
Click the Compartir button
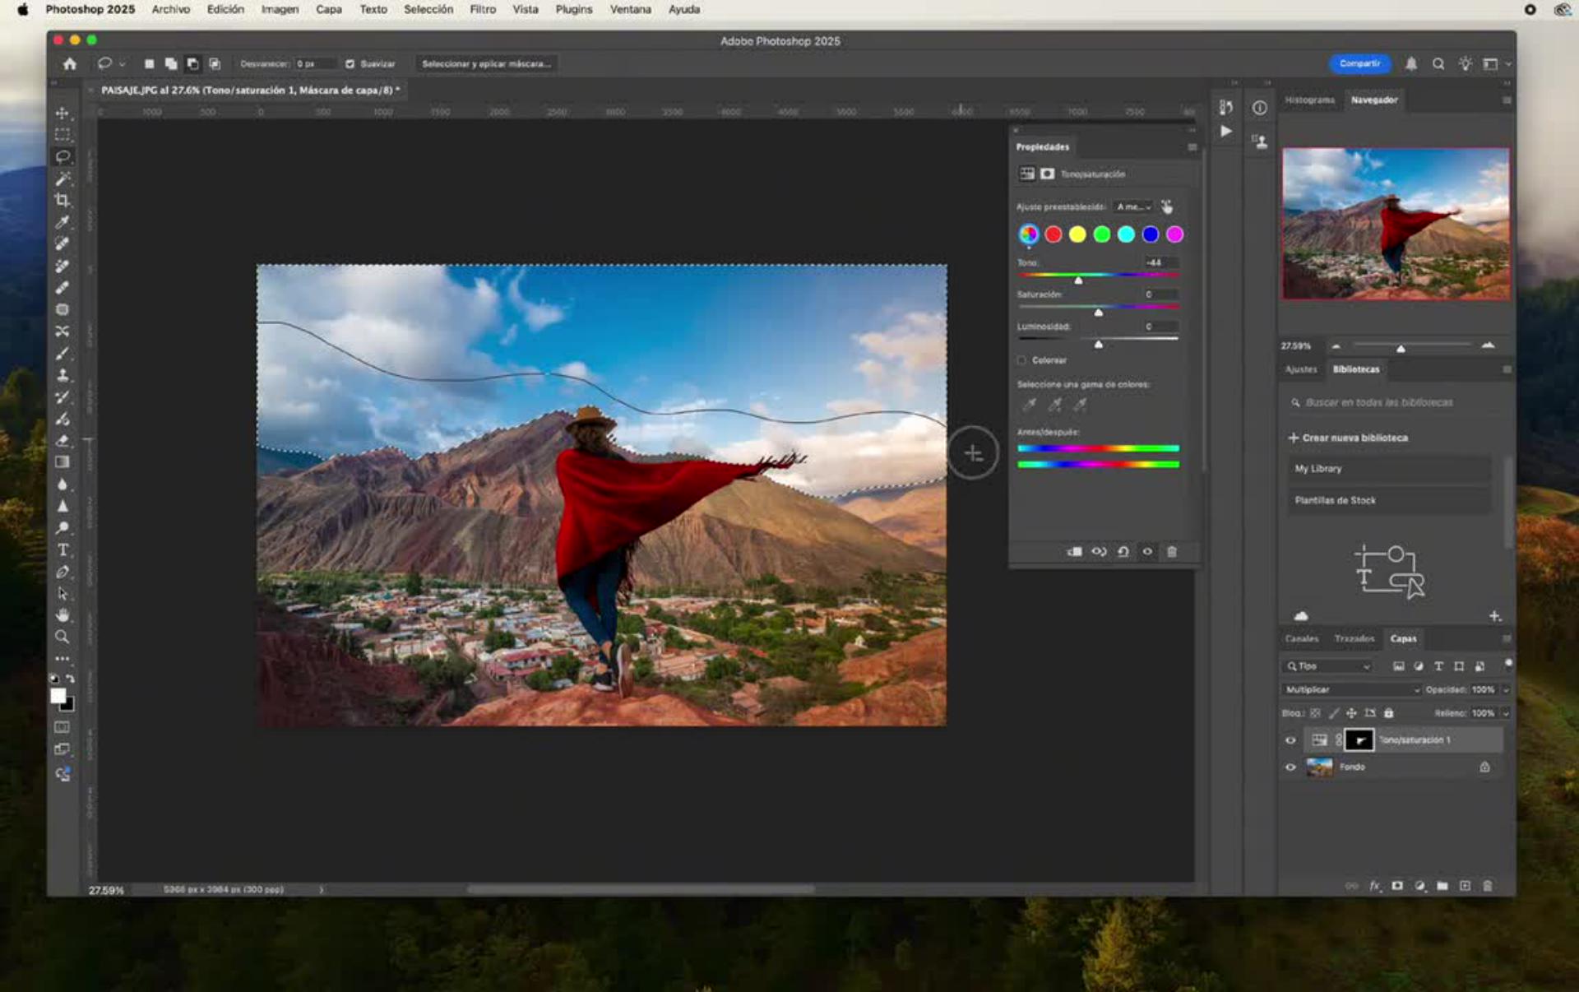tap(1359, 63)
